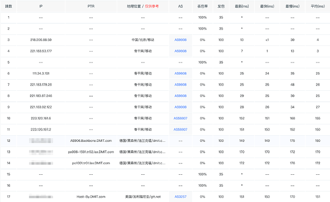The width and height of the screenshot is (330, 202).
Task: Click truncated location text in hop 13
Action: tap(143, 152)
